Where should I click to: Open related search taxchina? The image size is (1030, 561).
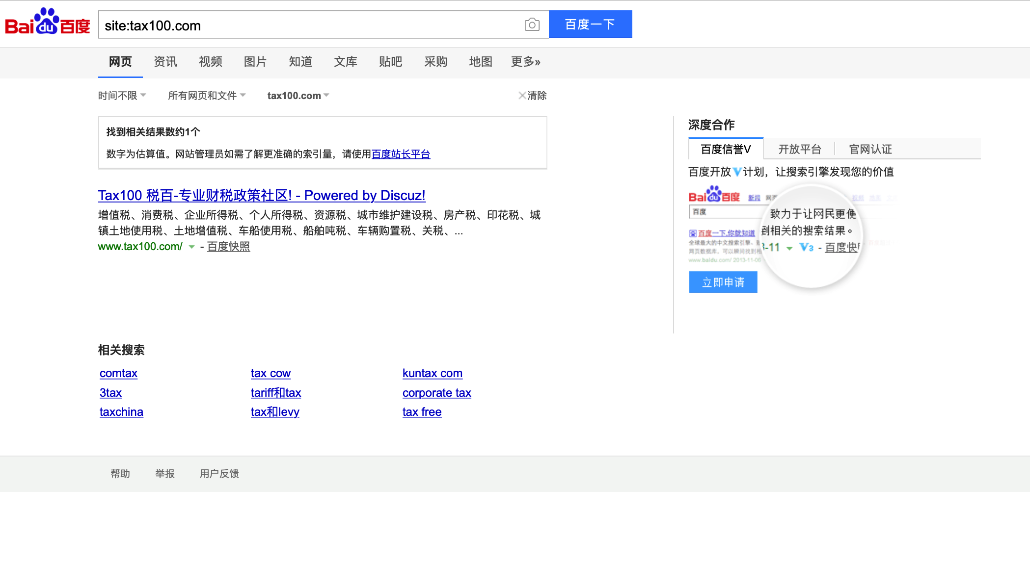click(x=121, y=412)
